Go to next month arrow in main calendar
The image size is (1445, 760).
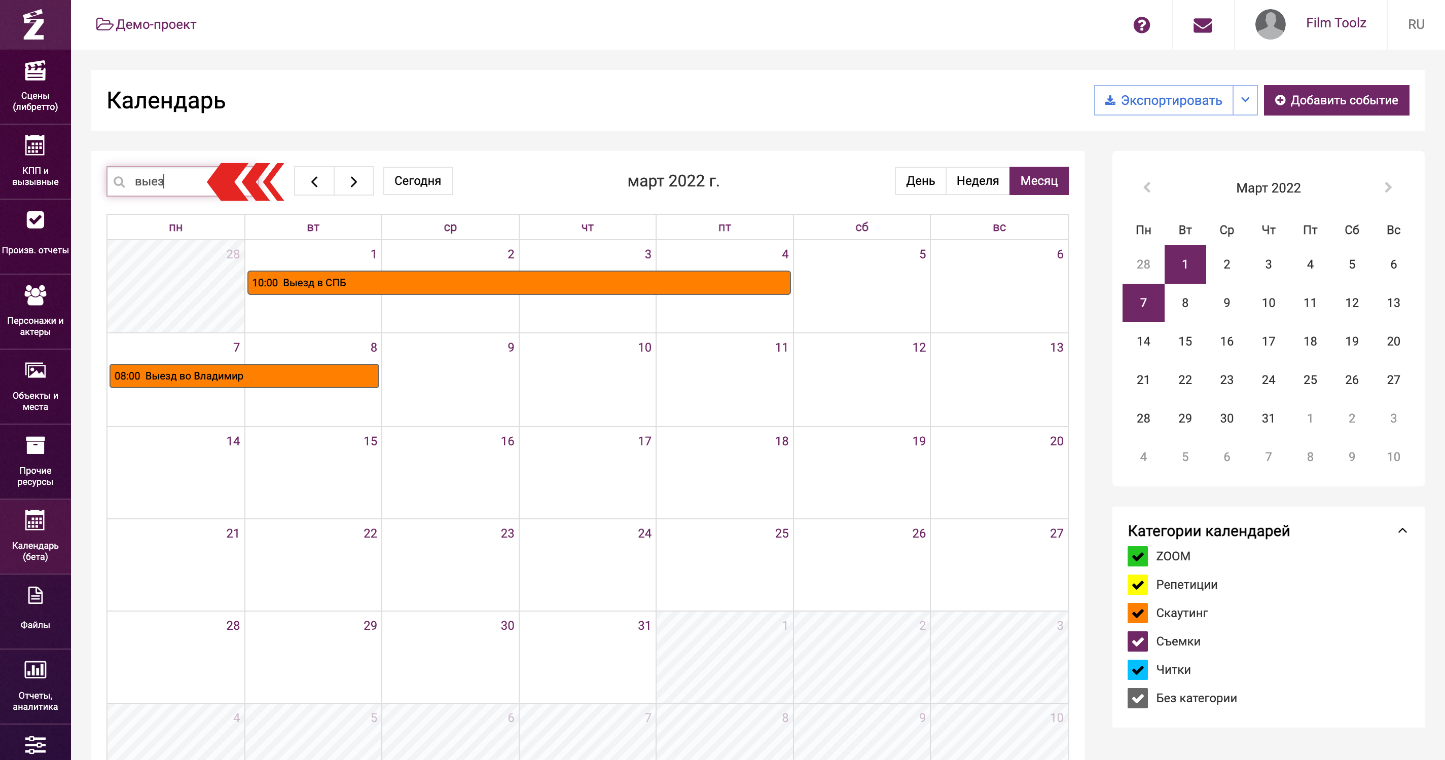pyautogui.click(x=354, y=181)
